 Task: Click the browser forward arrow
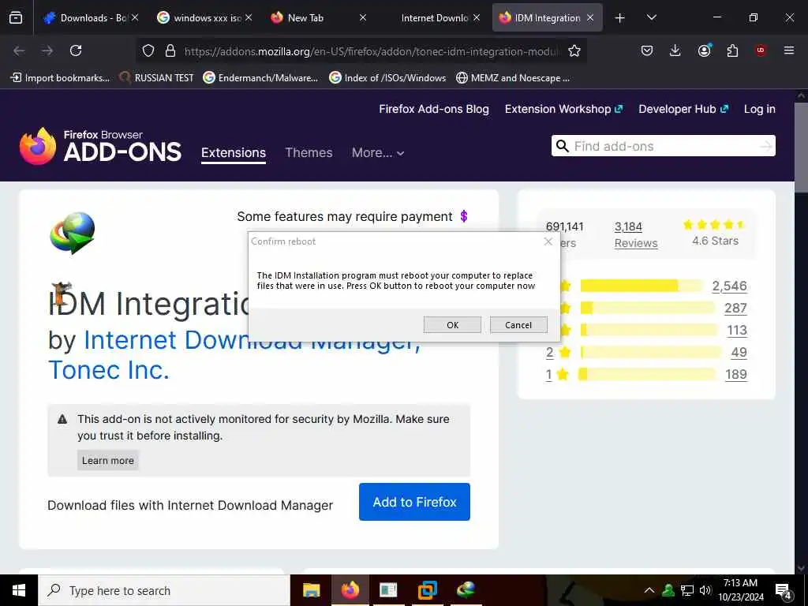pyautogui.click(x=47, y=50)
